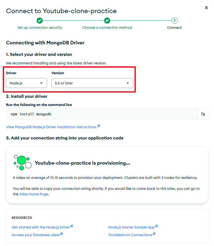
Task: Open View MongoDB Node.js Driver installation instructions
Action: click(51, 127)
